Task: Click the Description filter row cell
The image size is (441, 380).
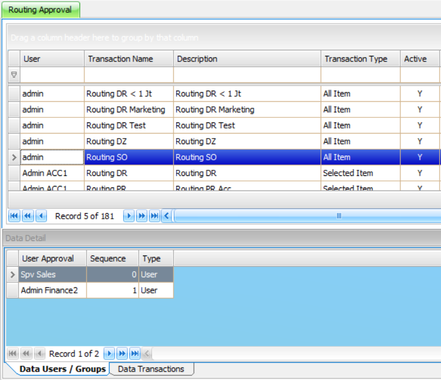Action: pos(247,75)
